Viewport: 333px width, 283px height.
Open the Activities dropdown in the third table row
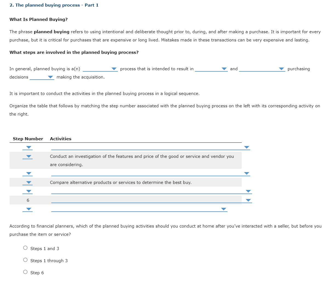point(246,173)
